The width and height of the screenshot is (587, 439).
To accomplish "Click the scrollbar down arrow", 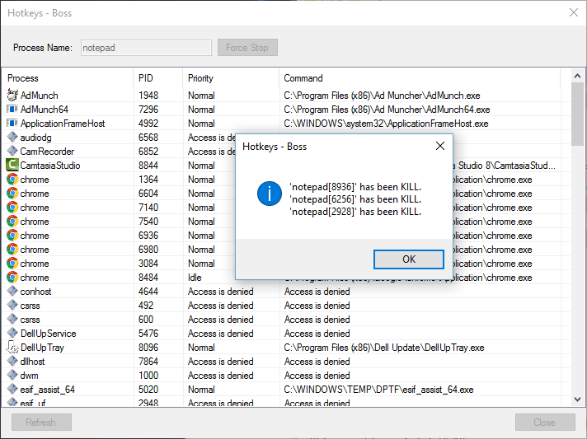I will pos(577,399).
